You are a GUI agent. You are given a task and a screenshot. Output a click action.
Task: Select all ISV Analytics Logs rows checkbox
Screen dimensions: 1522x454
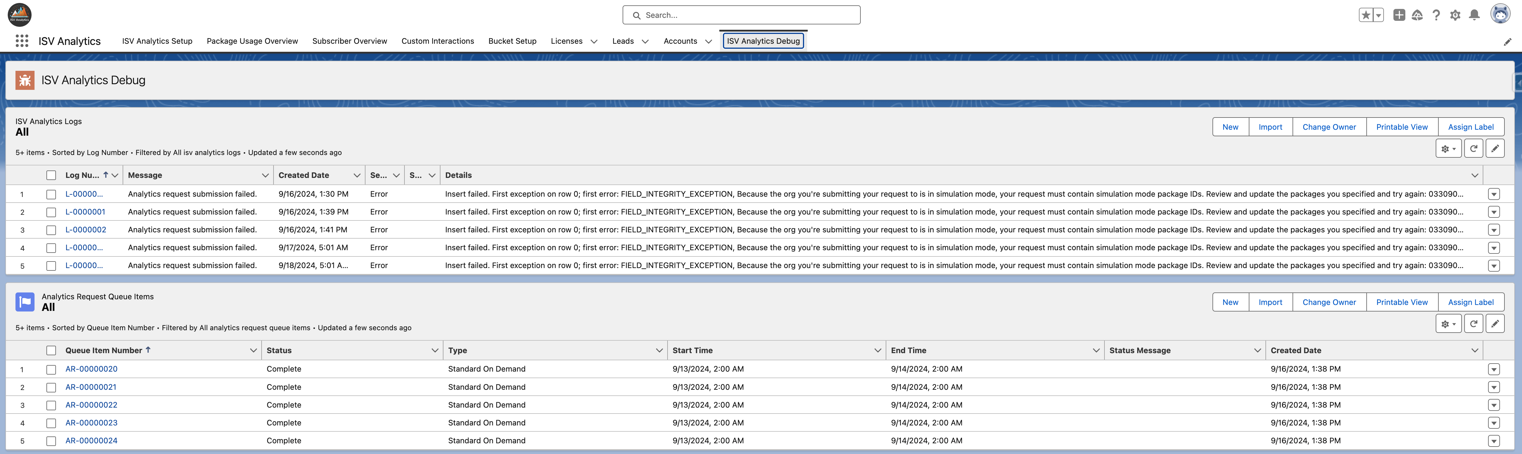tap(51, 175)
